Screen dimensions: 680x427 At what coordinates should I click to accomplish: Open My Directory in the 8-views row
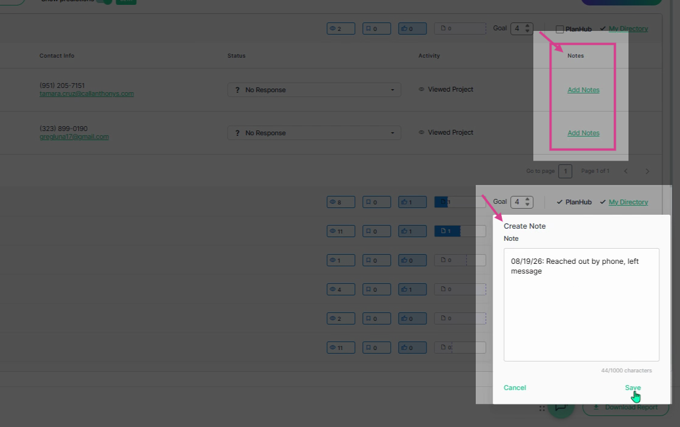pos(628,202)
